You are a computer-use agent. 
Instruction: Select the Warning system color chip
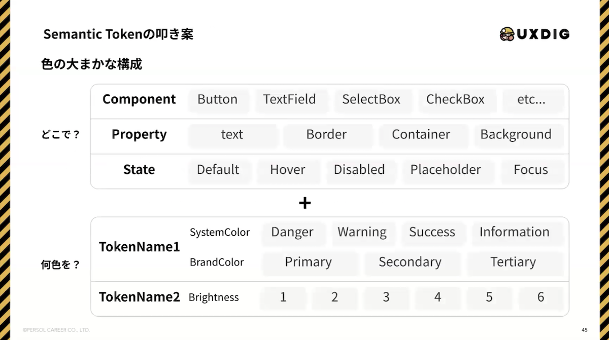click(x=362, y=233)
